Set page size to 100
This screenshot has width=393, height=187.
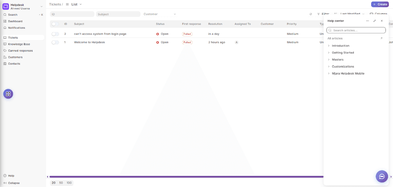(69, 183)
